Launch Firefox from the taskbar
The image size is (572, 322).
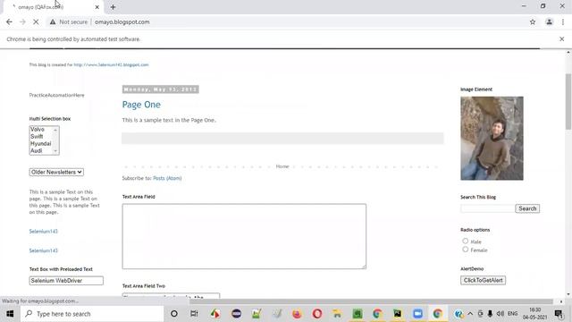(x=297, y=314)
